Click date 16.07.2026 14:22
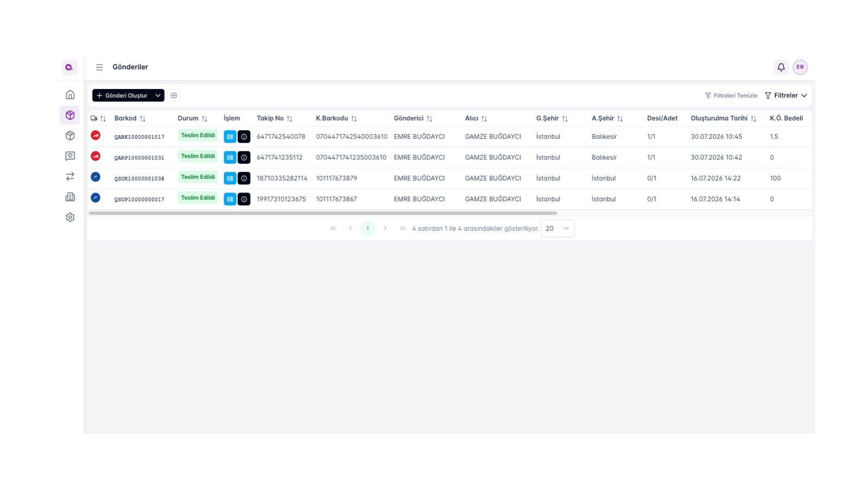This screenshot has height=488, width=868. click(x=716, y=178)
